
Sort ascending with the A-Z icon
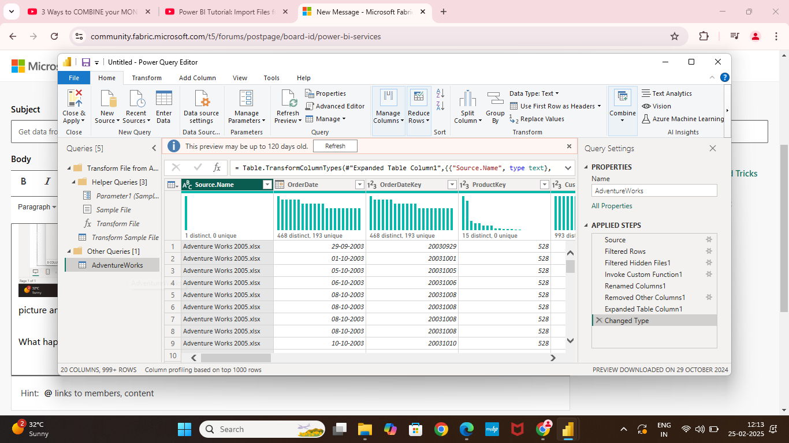(x=440, y=93)
